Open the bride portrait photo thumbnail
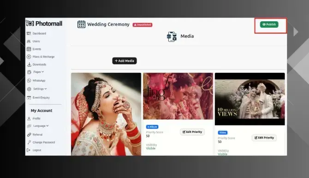309x178 pixels. tap(106, 114)
